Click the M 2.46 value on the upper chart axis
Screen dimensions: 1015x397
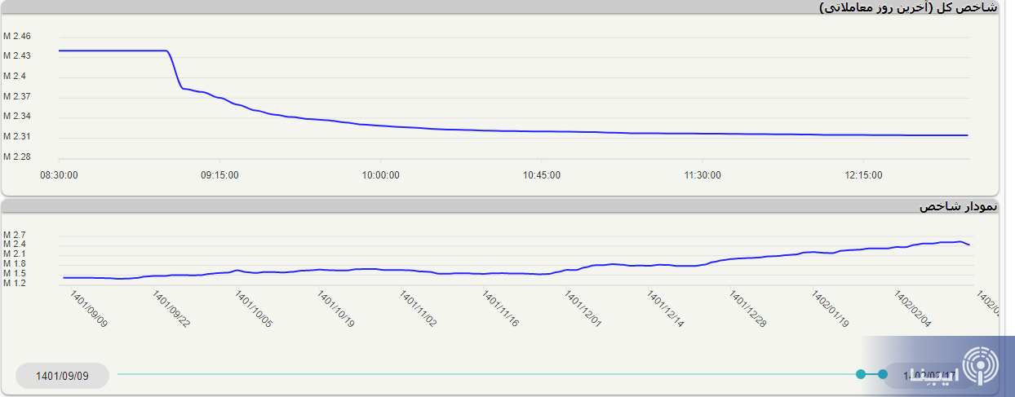tap(17, 37)
